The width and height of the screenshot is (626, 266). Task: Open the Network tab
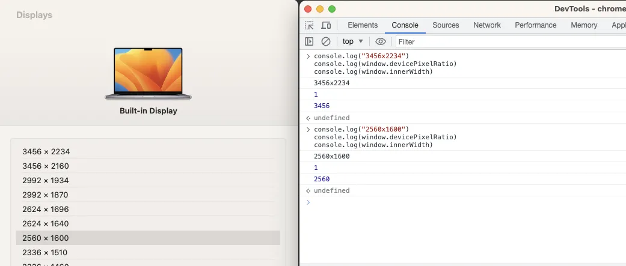[487, 25]
